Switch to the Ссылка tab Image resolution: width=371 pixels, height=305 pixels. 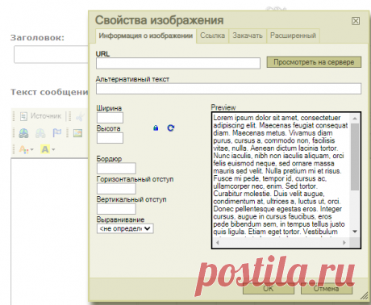pos(212,36)
